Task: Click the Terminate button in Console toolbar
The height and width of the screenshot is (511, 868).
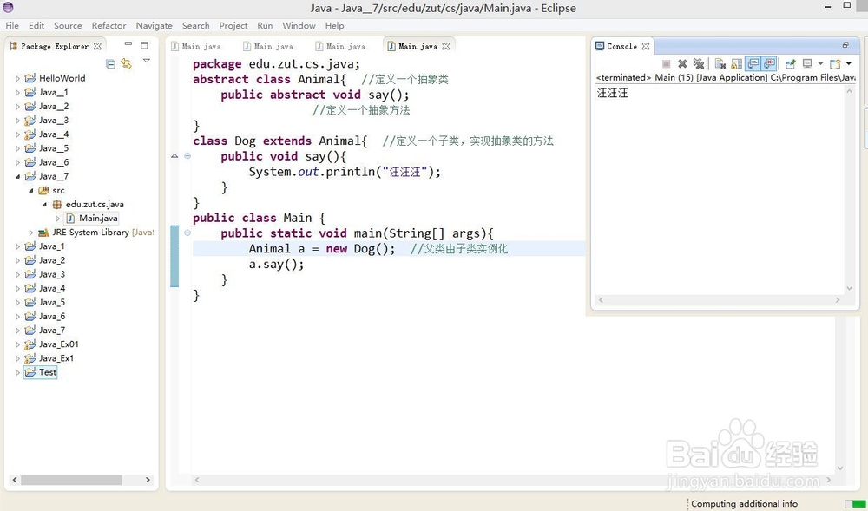Action: [666, 63]
